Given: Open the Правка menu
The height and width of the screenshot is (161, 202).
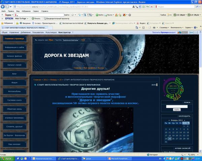Looking at the screenshot, I should point(11,11).
